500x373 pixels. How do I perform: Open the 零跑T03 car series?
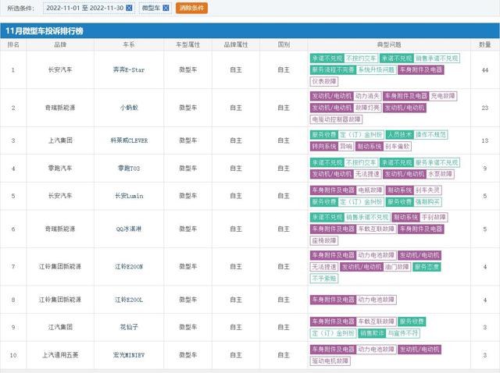coord(129,169)
